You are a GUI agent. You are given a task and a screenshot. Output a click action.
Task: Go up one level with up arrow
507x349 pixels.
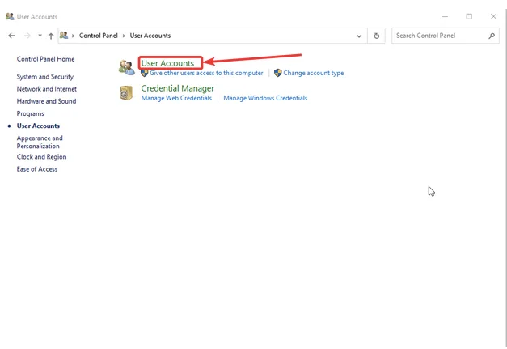(51, 36)
